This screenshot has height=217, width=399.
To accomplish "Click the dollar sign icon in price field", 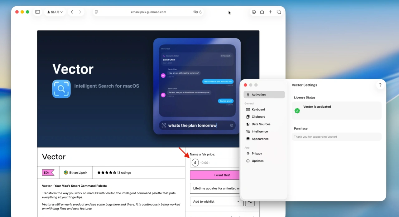I will coord(195,163).
